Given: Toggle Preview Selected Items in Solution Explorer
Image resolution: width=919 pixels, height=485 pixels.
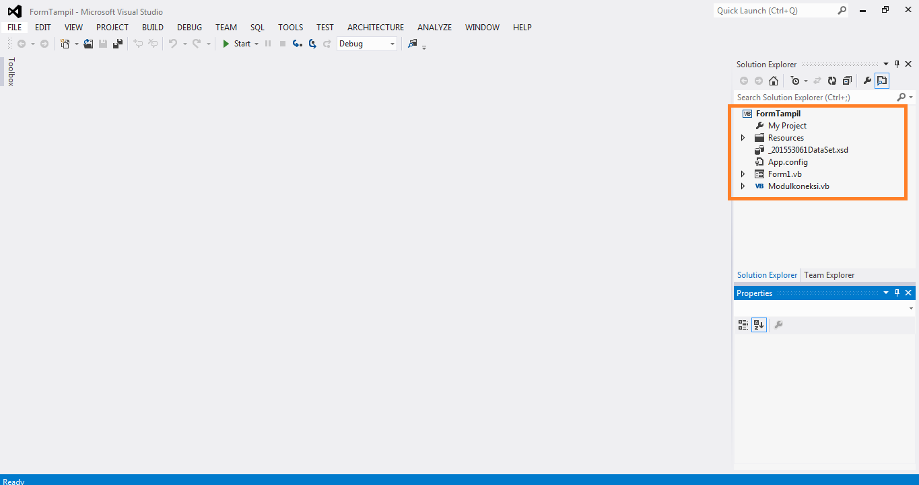Looking at the screenshot, I should [882, 80].
